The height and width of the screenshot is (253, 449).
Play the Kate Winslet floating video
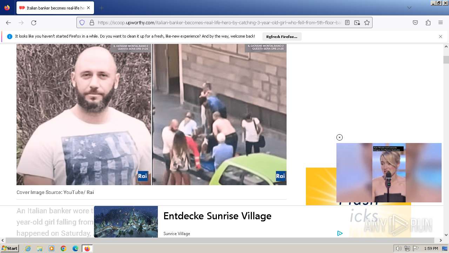point(389,173)
